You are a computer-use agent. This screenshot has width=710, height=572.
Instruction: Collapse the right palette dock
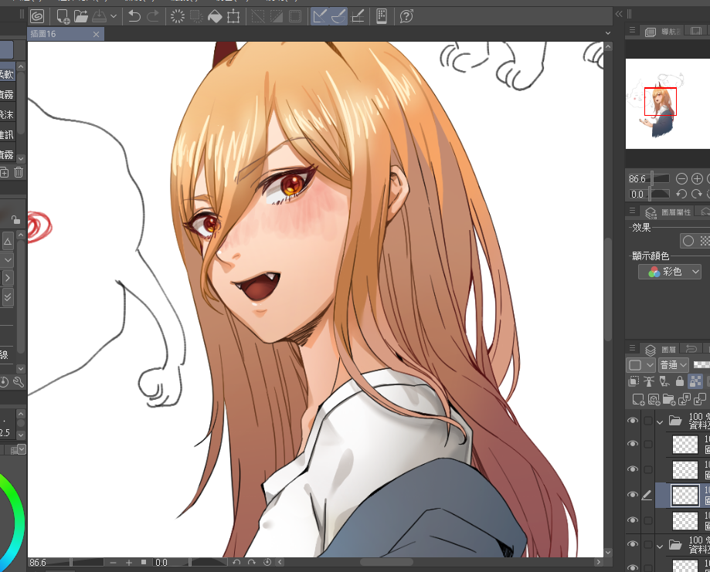(x=619, y=14)
